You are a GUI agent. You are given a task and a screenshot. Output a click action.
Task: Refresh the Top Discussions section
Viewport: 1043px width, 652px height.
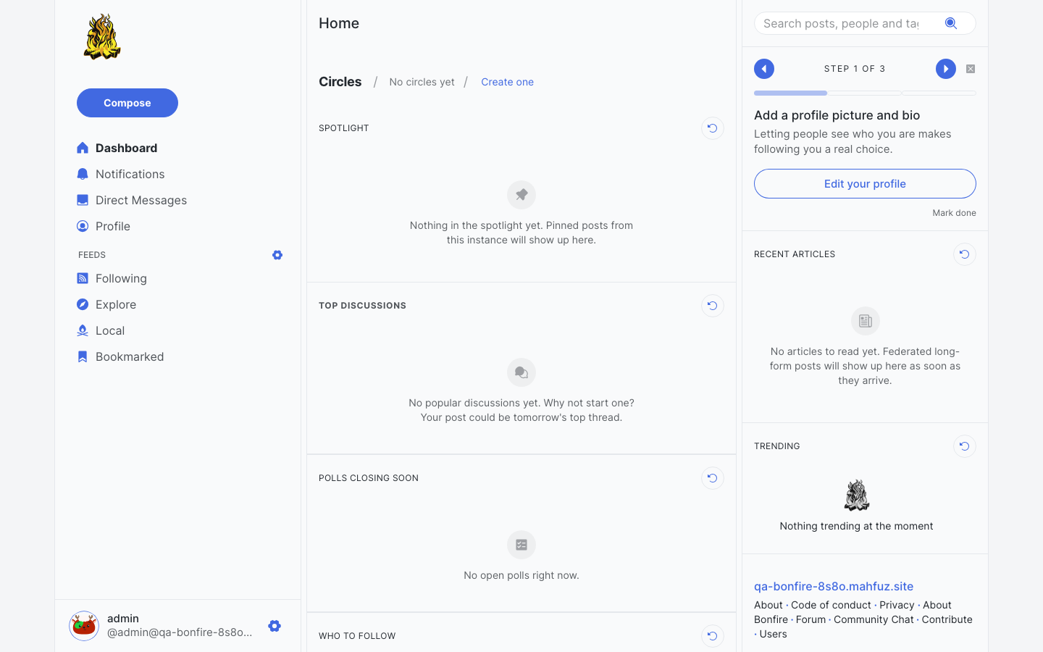pos(713,306)
